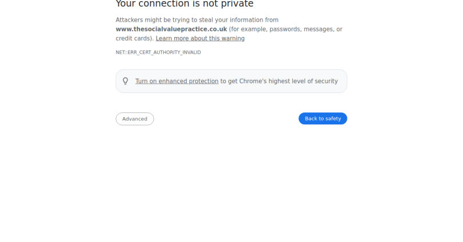
Task: Open the Advanced options button
Action: click(x=135, y=119)
